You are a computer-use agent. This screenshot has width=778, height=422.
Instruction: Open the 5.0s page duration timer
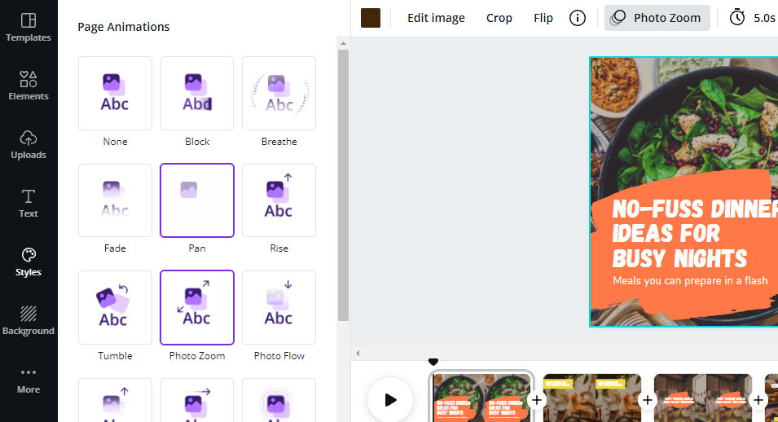[752, 18]
